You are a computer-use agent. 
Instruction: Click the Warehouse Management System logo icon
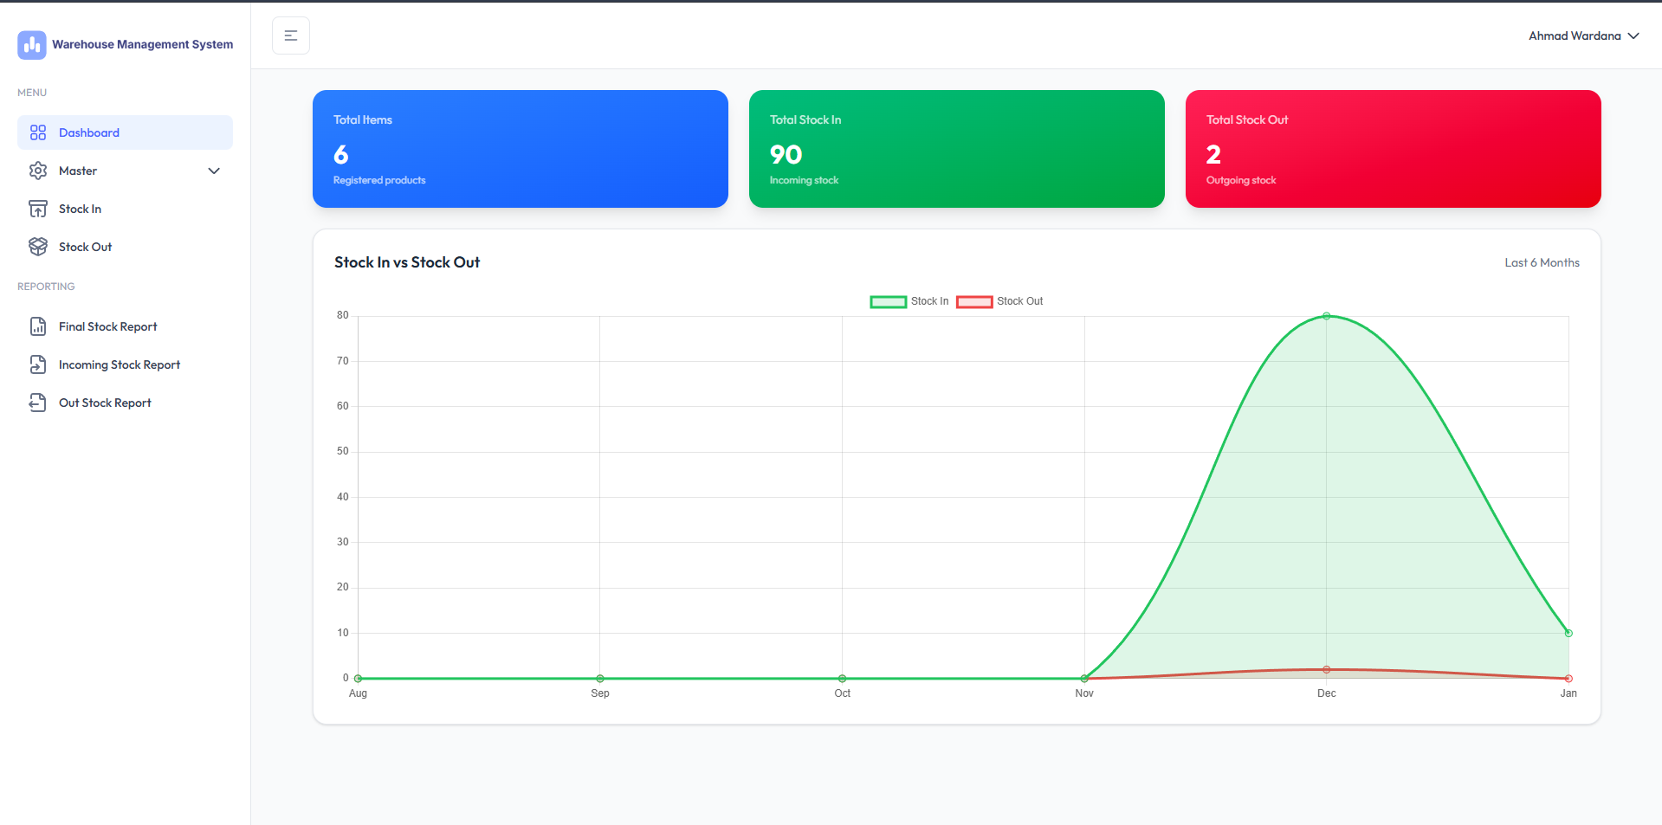click(x=32, y=45)
